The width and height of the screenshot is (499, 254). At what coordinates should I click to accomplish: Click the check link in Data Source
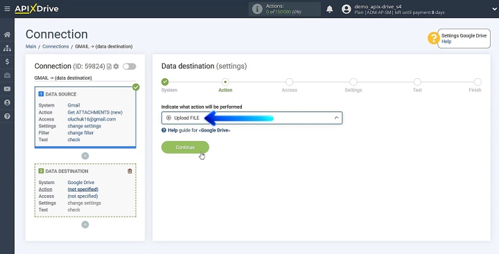tap(74, 140)
